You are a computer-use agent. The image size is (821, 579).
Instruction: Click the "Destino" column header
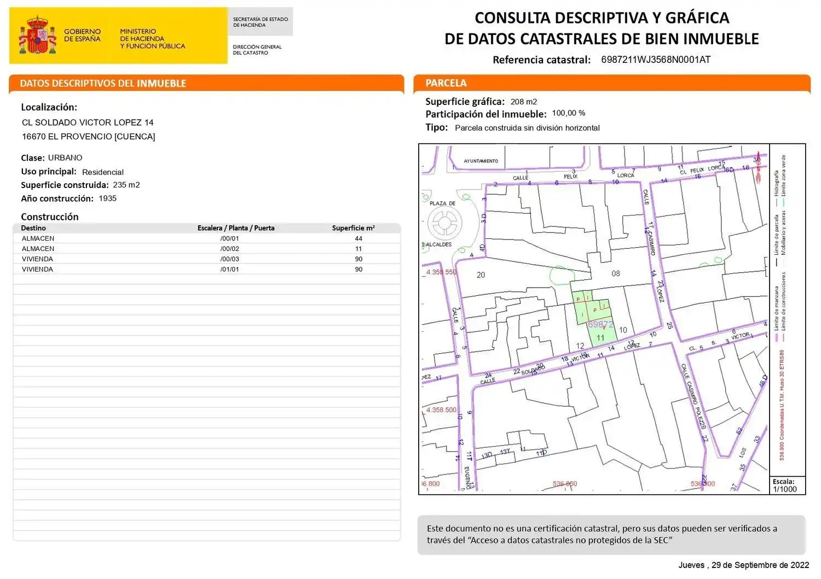click(x=33, y=228)
